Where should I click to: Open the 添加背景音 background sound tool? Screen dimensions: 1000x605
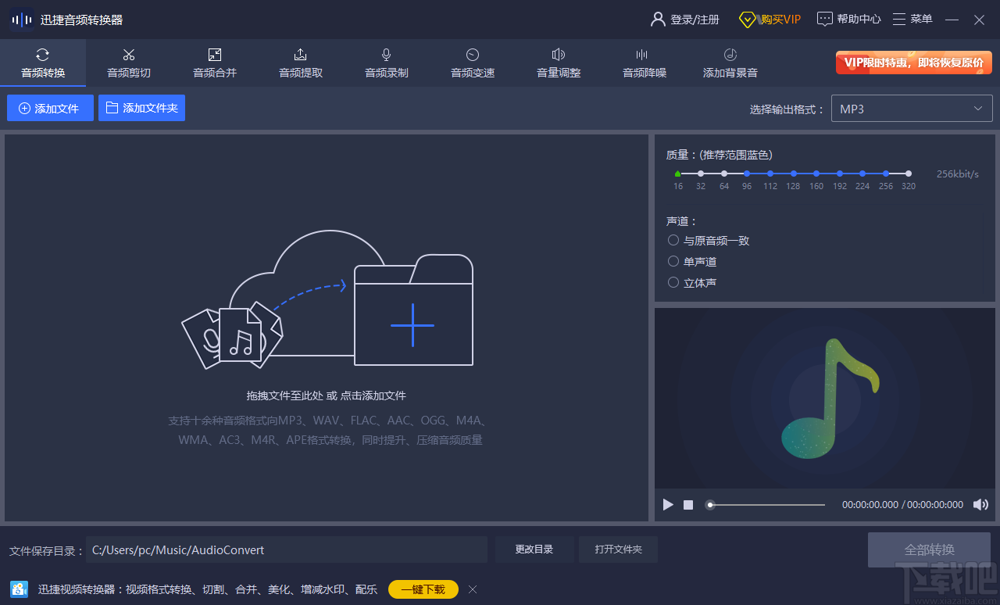730,63
